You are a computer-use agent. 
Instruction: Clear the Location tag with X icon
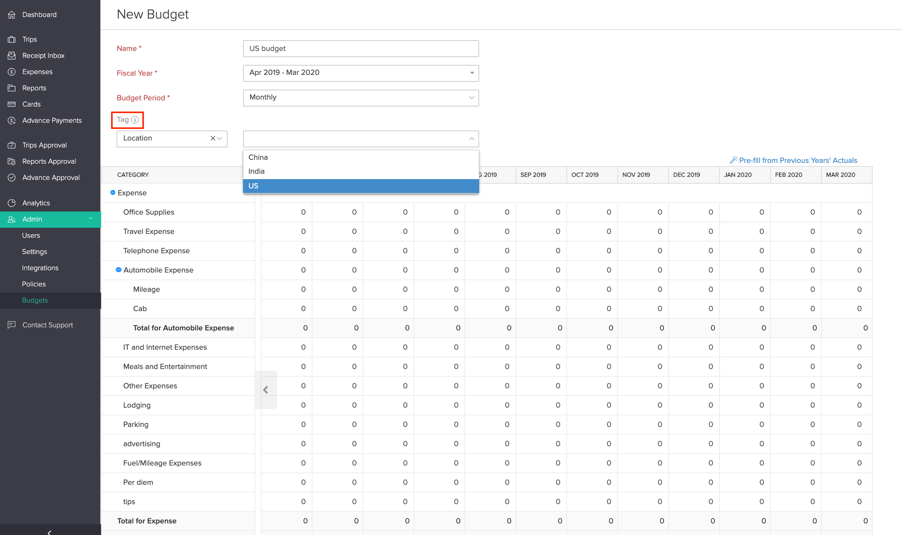[213, 138]
